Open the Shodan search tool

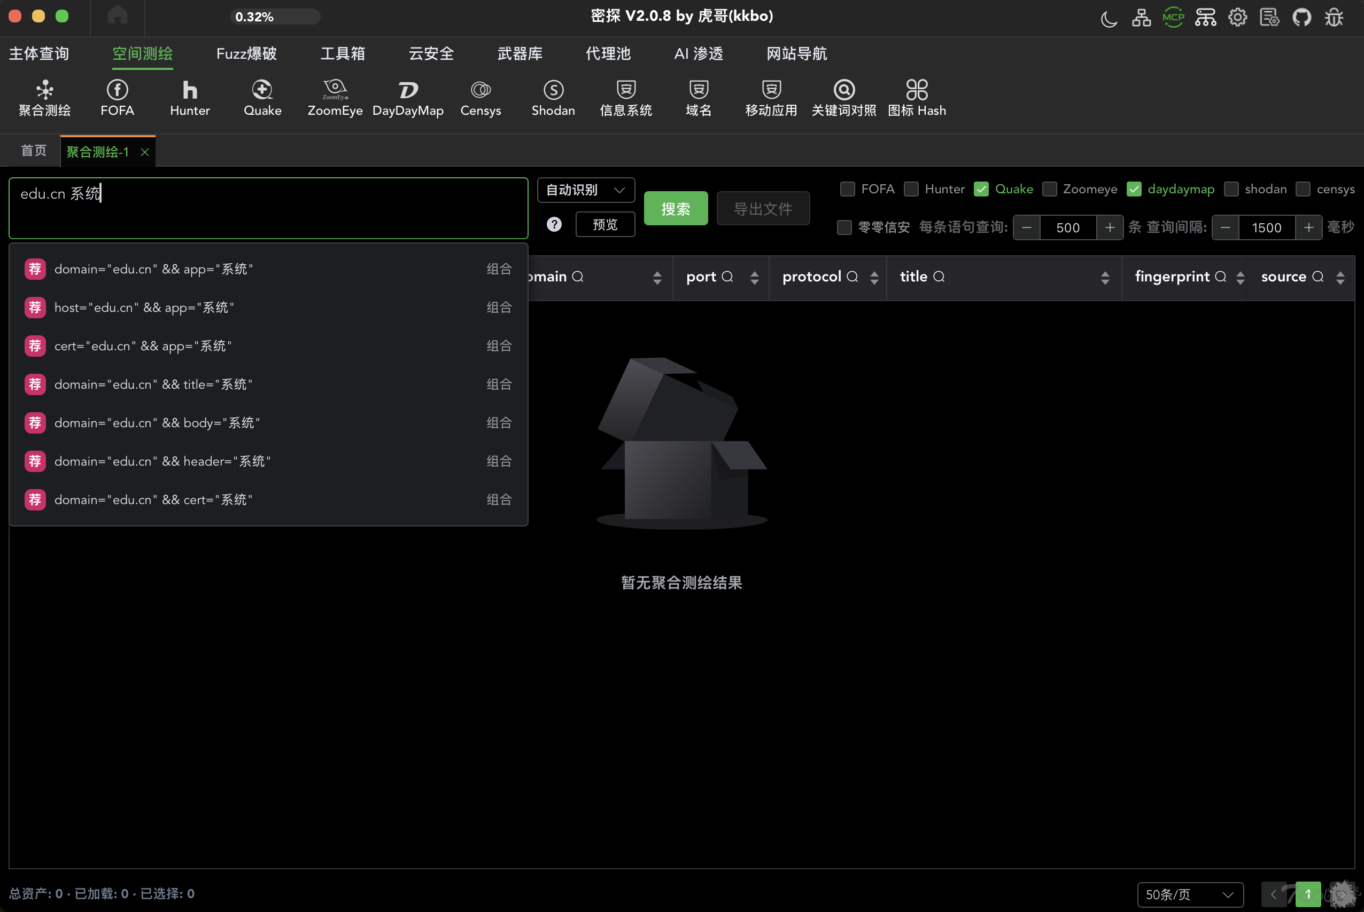553,98
